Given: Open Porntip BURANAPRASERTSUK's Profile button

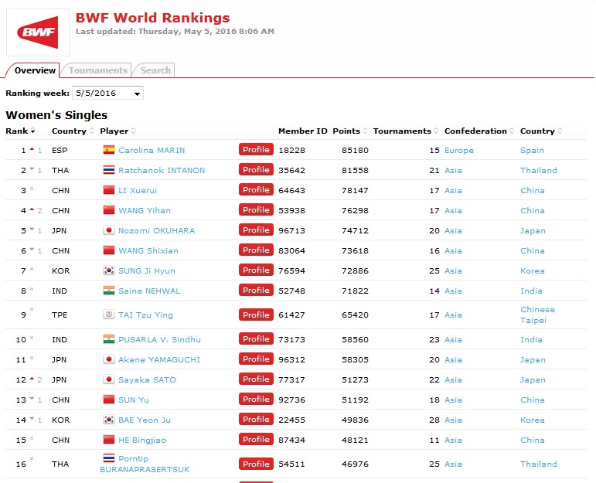Looking at the screenshot, I should [256, 464].
